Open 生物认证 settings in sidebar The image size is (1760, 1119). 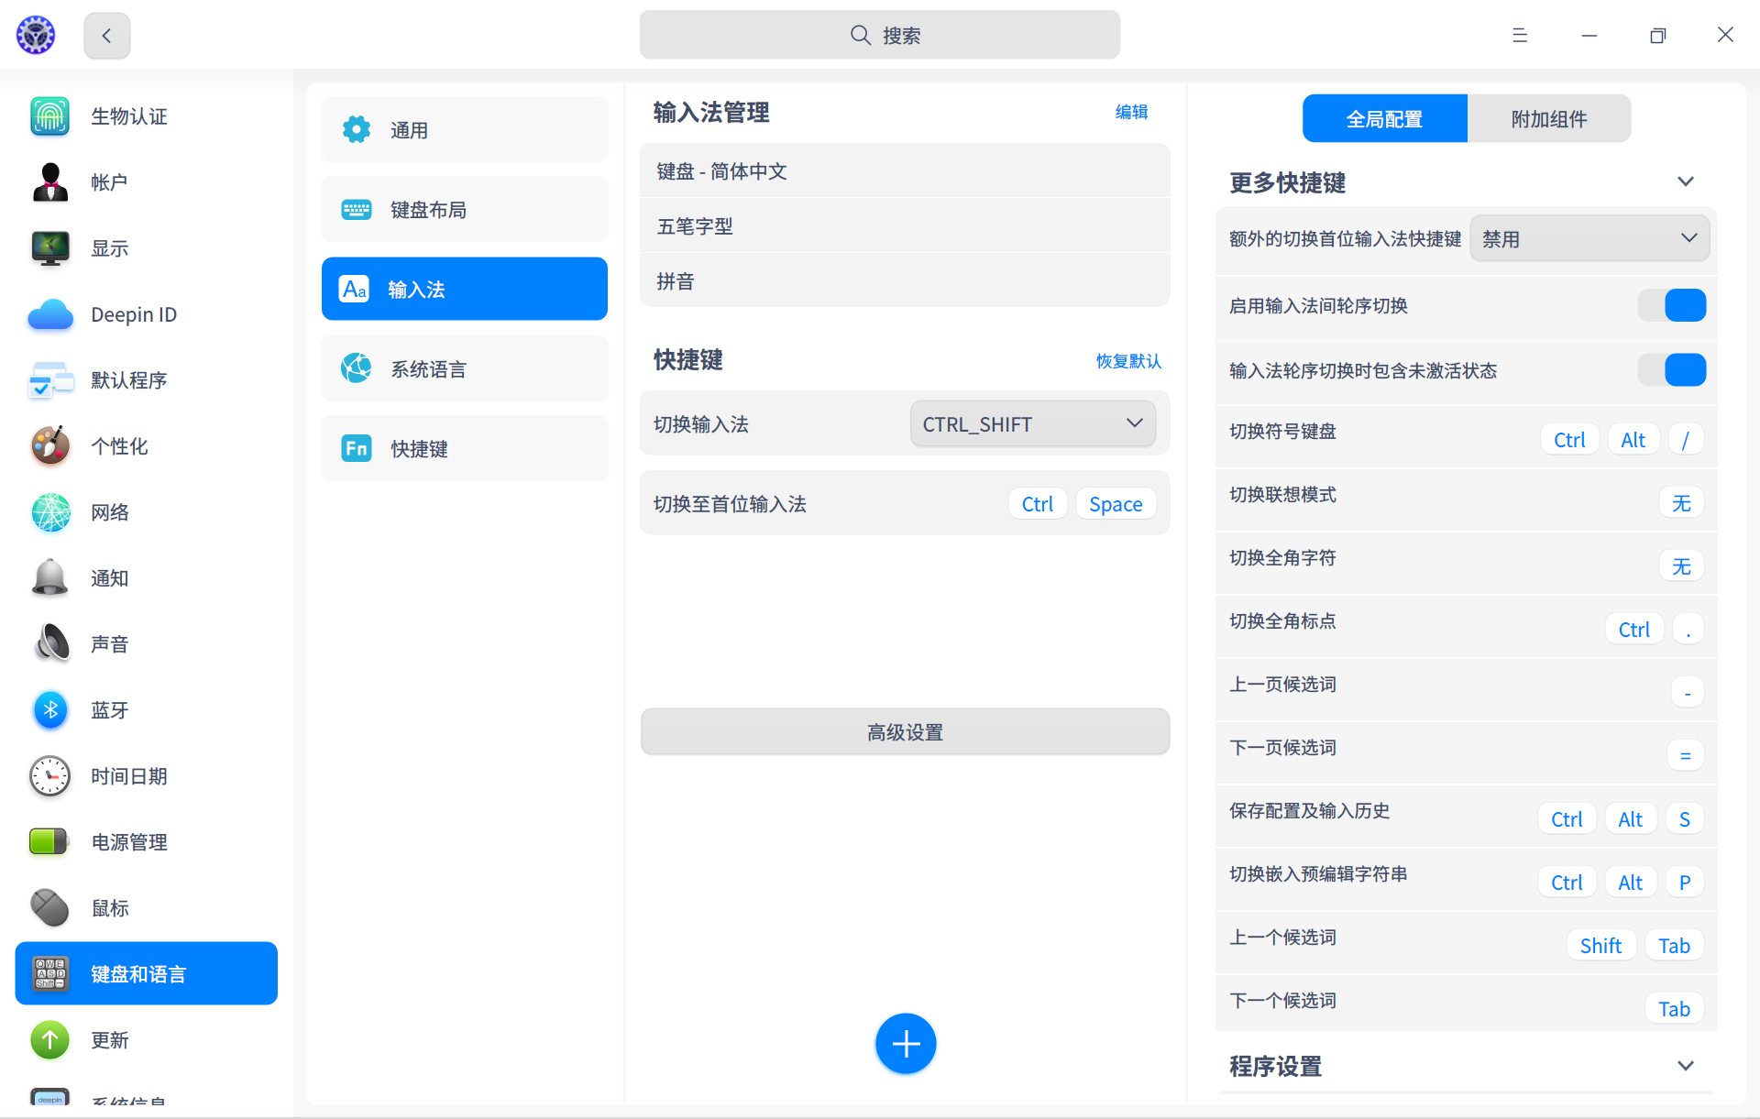tap(129, 116)
